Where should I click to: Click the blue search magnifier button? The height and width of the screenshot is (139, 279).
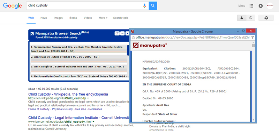coord(153,6)
